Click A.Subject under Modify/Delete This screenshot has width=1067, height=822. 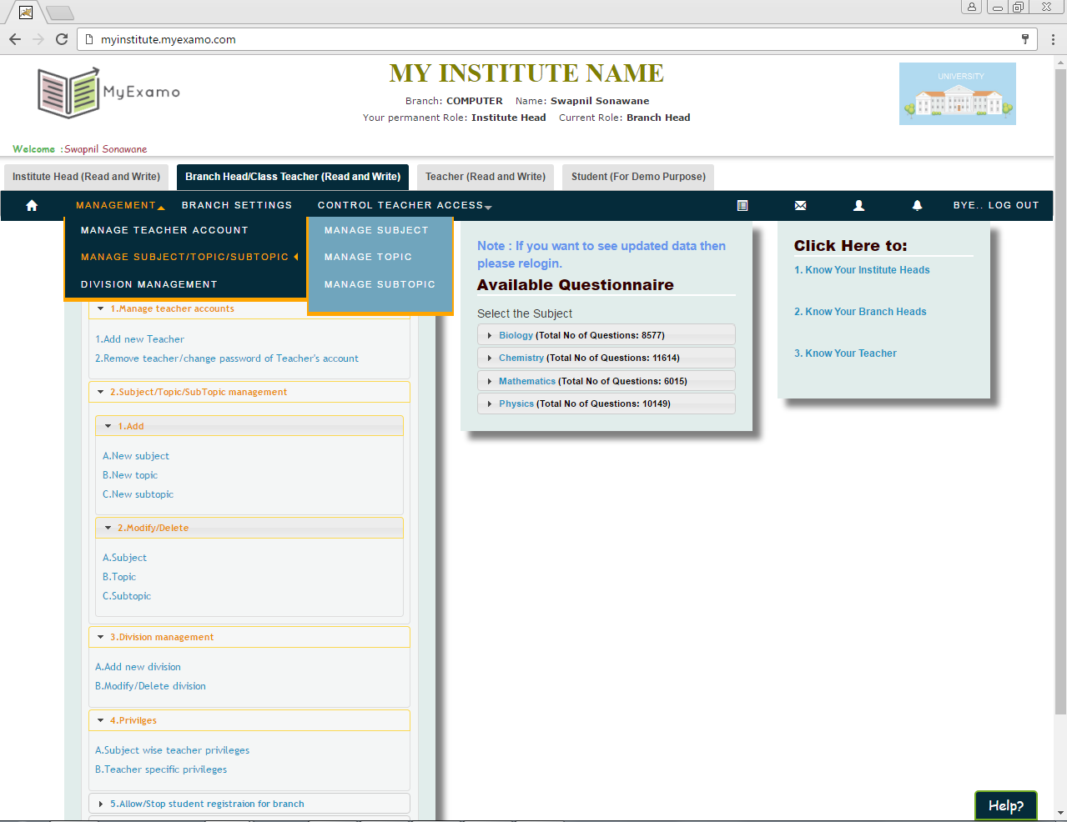tap(124, 558)
